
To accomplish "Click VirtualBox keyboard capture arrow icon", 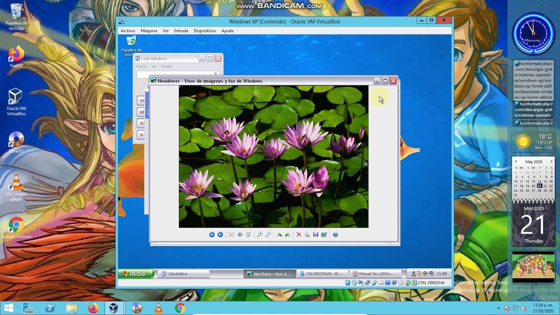I will point(414,283).
